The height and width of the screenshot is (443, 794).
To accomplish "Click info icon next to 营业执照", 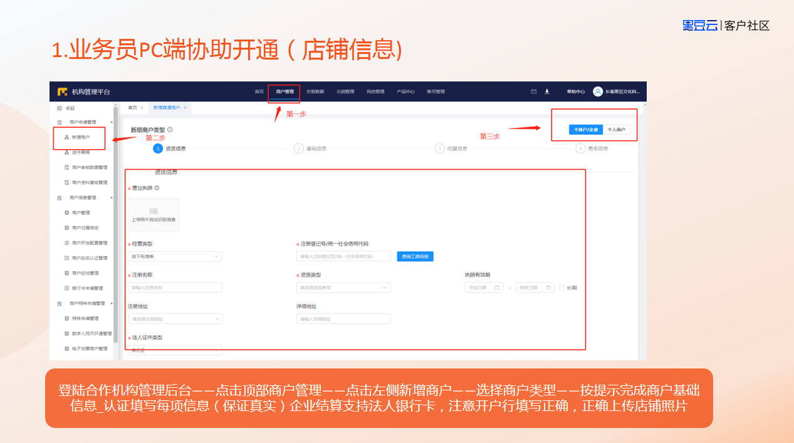I will (157, 188).
